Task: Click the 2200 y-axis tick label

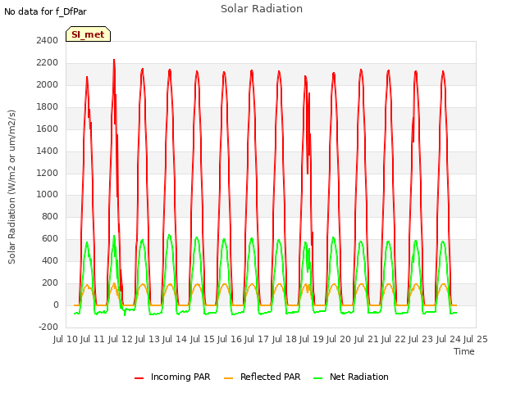Action: coord(48,62)
